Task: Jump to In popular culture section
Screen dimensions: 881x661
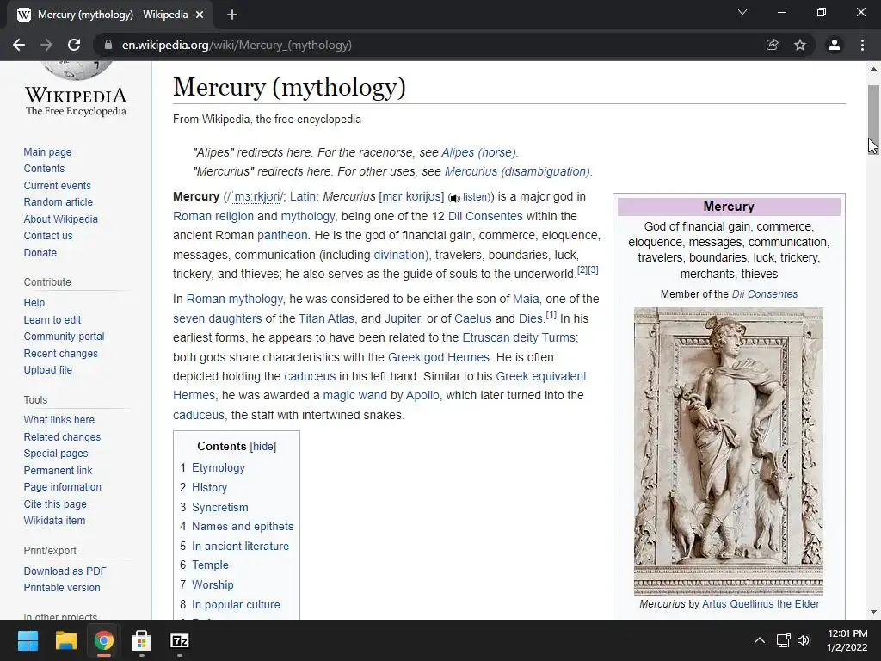Action: pos(236,604)
